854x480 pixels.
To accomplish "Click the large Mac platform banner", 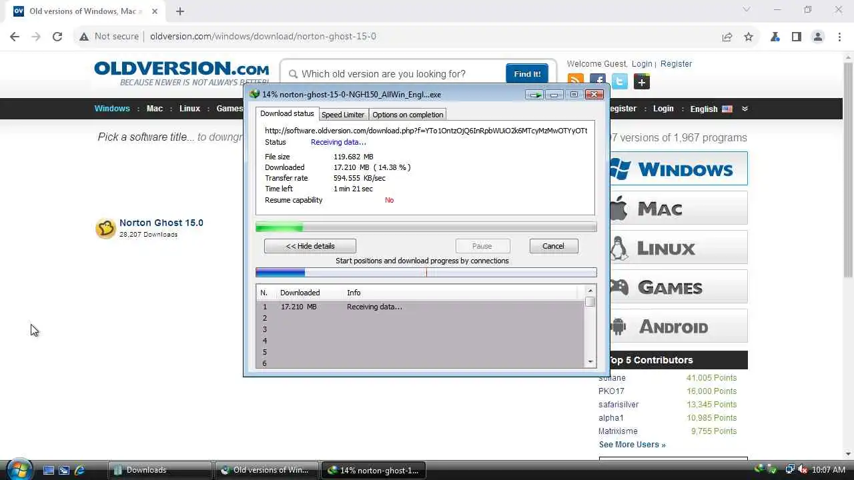I will click(679, 207).
